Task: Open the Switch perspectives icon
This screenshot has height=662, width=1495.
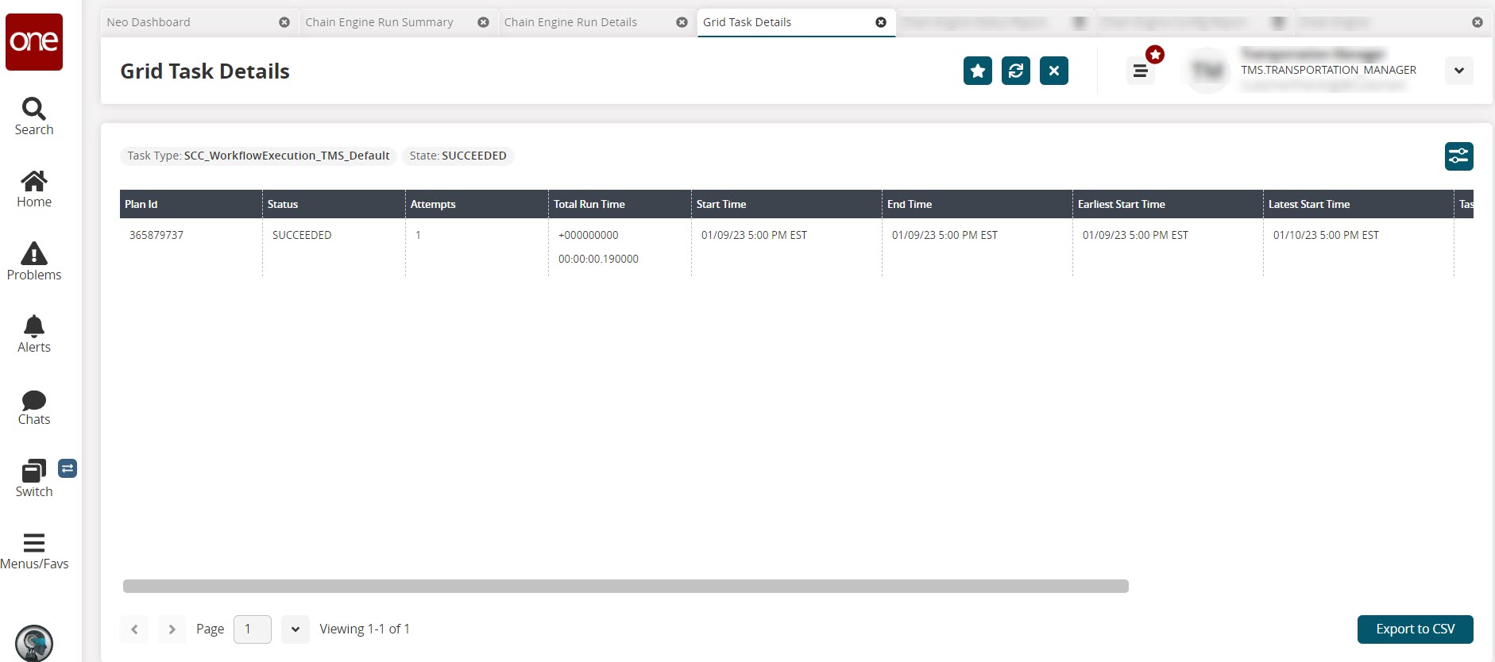Action: [x=34, y=479]
